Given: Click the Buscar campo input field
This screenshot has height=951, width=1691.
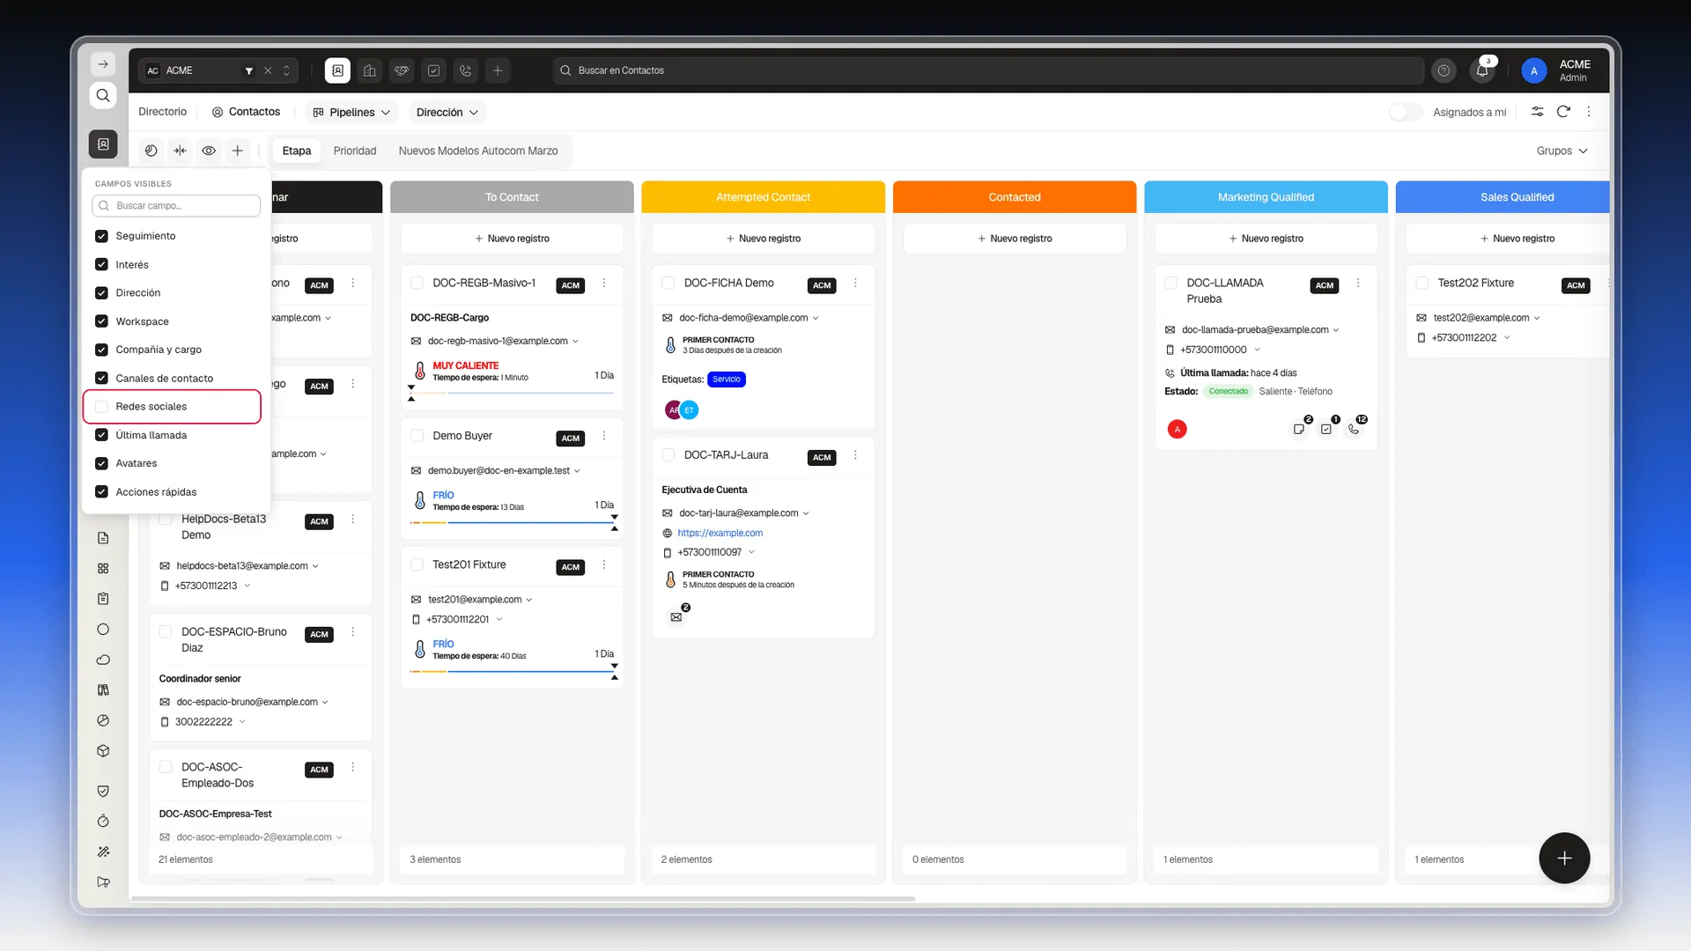Looking at the screenshot, I should click(176, 206).
